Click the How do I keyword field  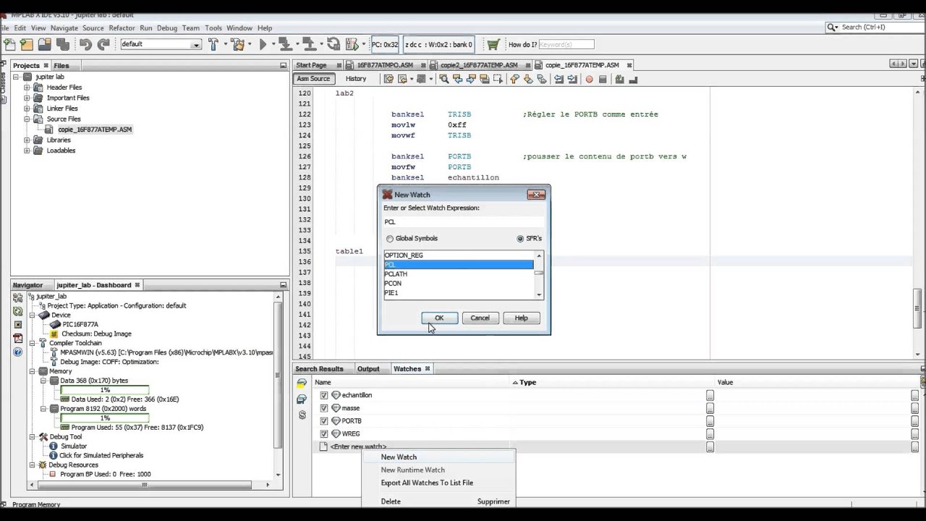566,45
